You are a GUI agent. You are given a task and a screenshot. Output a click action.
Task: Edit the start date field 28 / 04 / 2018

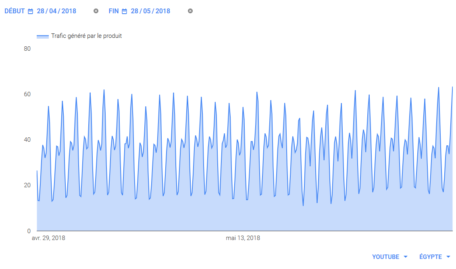point(56,11)
